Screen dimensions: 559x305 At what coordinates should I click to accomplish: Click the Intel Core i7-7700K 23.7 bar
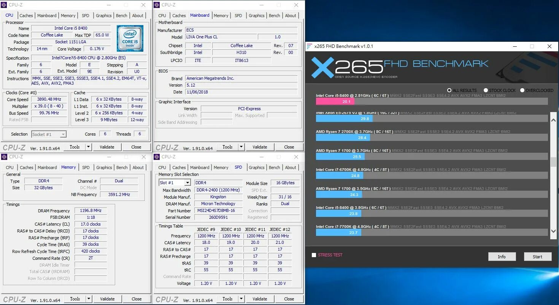tap(338, 232)
